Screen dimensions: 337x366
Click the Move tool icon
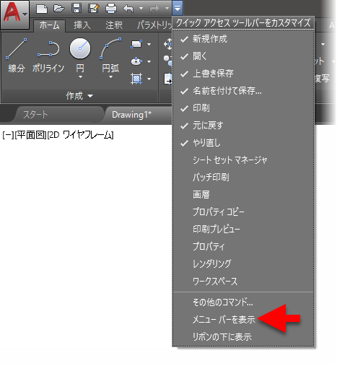click(x=168, y=44)
